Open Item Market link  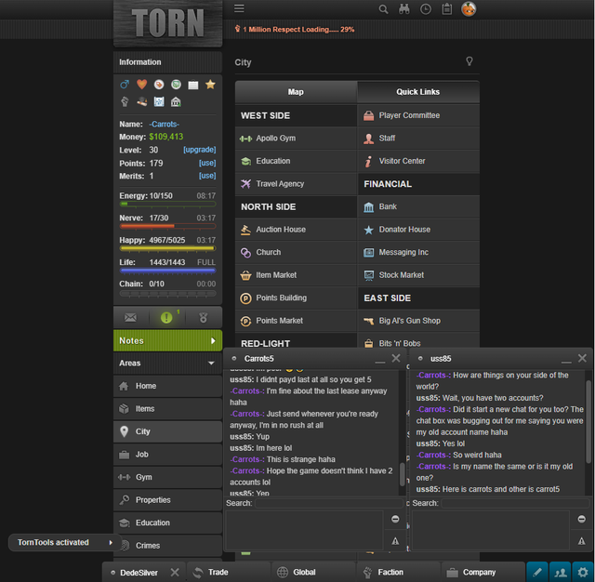[x=296, y=275]
